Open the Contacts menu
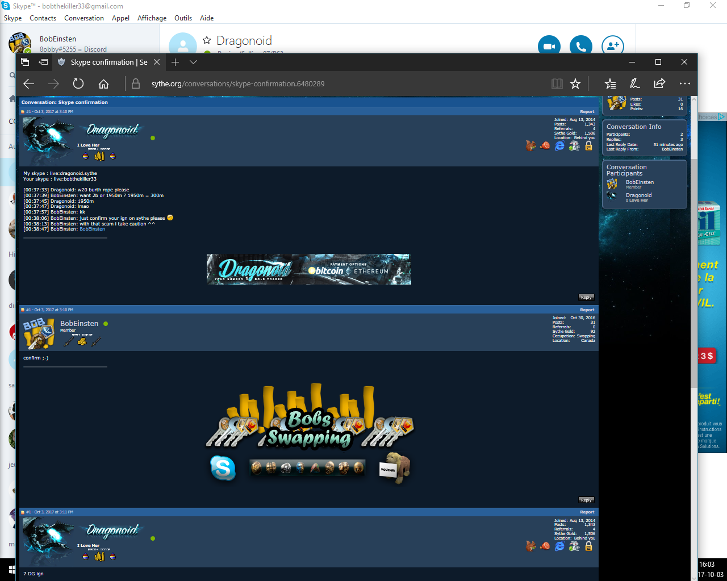Image resolution: width=727 pixels, height=581 pixels. pos(43,18)
